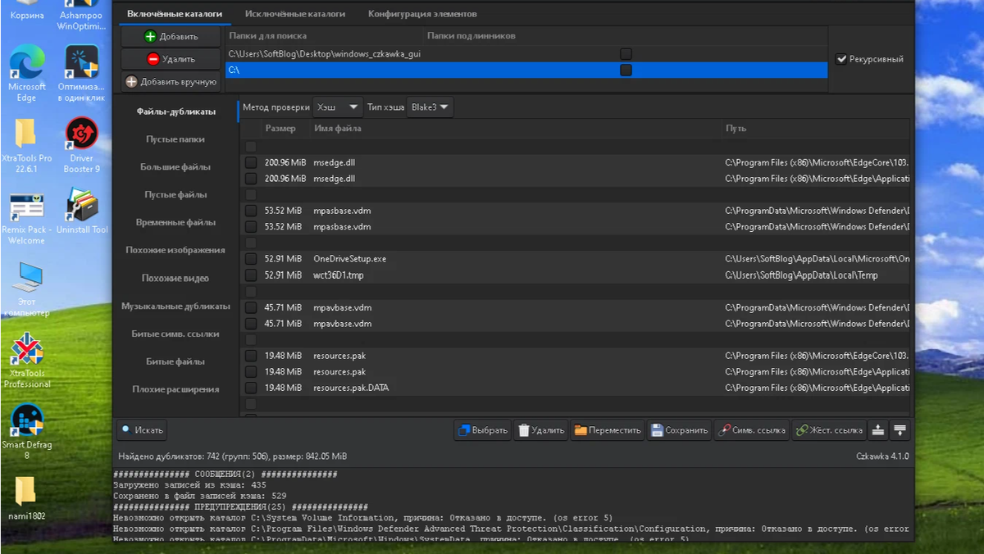Select Большие файлы in sidebar

tap(175, 167)
